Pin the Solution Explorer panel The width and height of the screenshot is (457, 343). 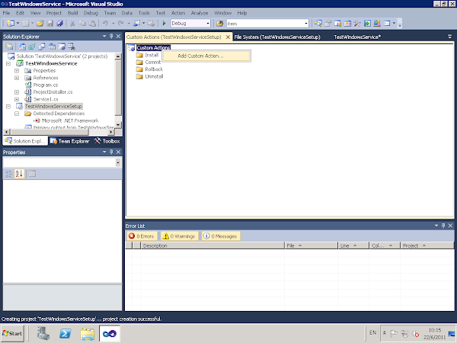pyautogui.click(x=111, y=36)
